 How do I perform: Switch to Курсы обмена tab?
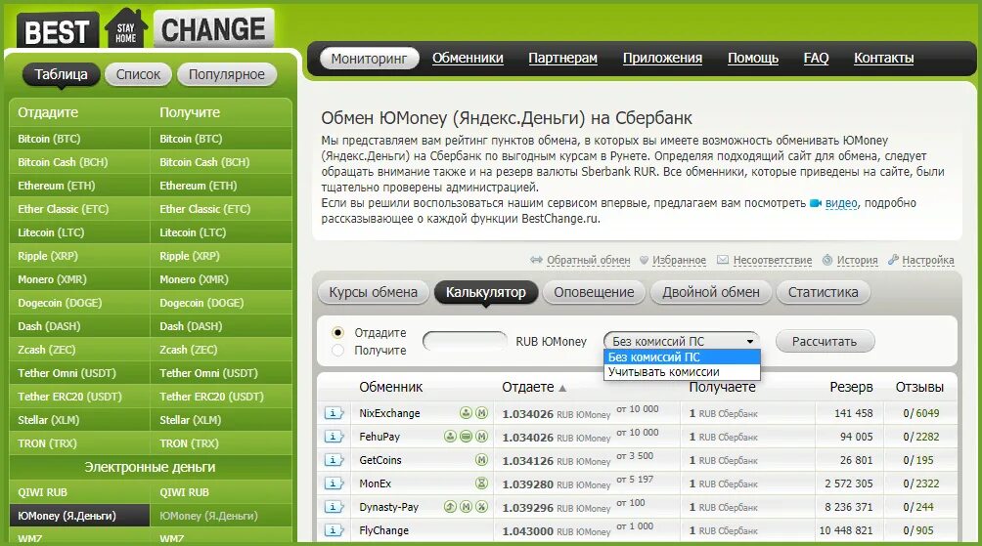(x=374, y=292)
